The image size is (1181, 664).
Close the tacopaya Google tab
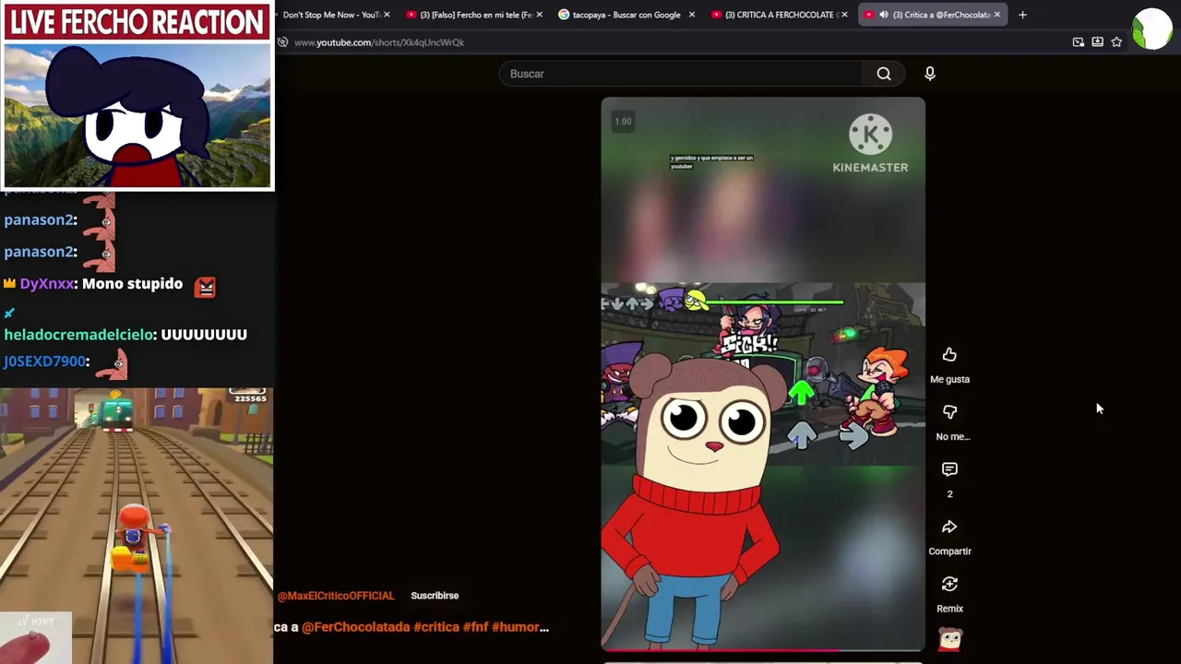(691, 15)
